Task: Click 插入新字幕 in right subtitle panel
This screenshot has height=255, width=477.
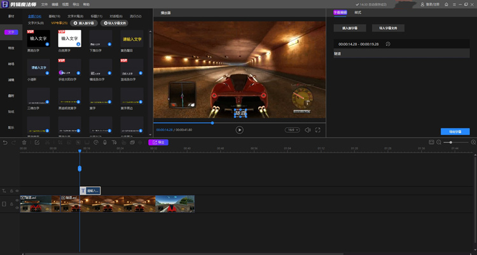Action: [x=350, y=28]
